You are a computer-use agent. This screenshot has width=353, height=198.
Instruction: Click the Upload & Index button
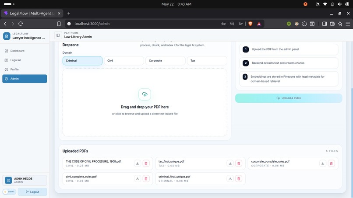(289, 98)
